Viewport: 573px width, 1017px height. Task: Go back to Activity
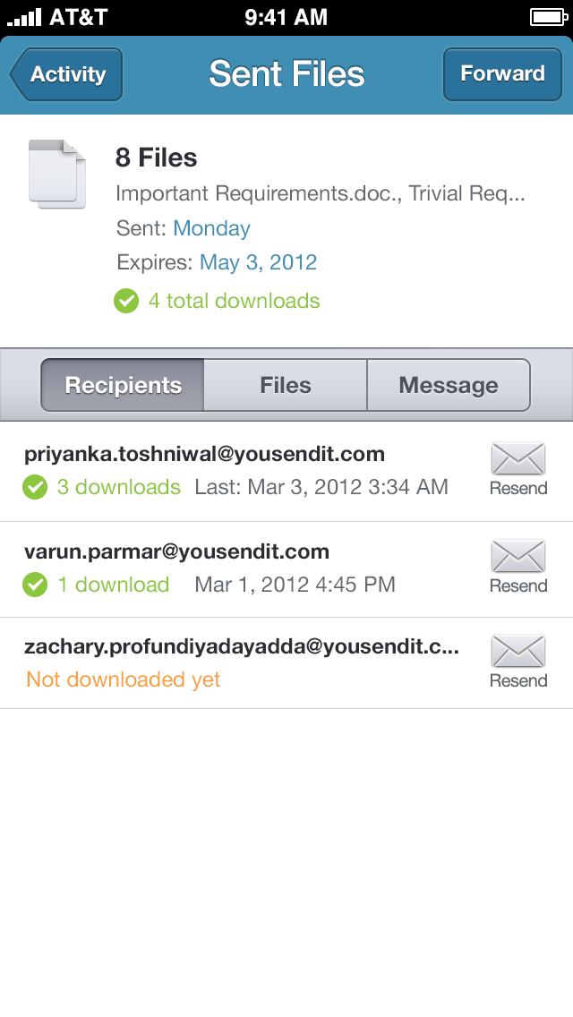66,74
